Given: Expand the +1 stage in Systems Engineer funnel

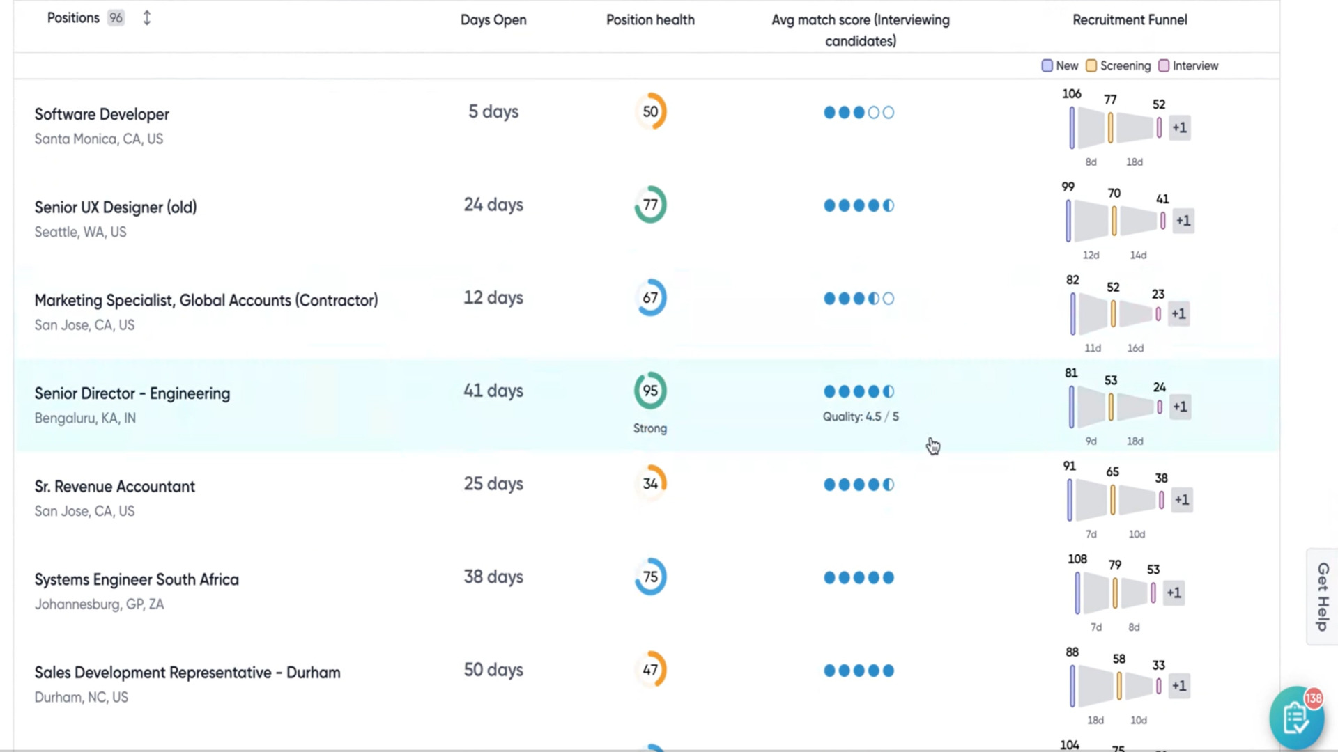Looking at the screenshot, I should point(1174,593).
